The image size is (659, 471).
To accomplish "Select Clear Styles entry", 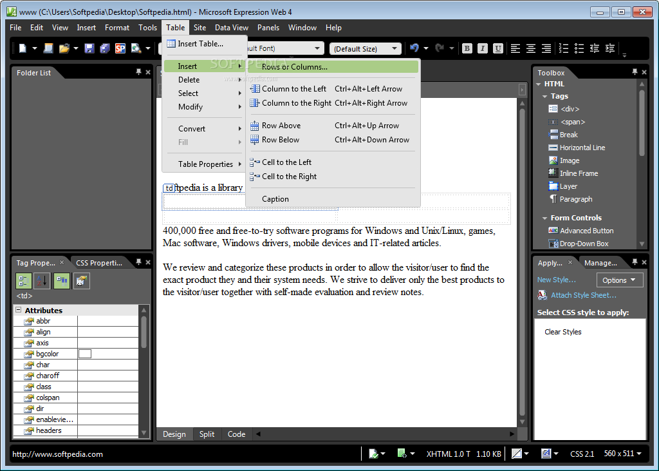I will pyautogui.click(x=562, y=332).
